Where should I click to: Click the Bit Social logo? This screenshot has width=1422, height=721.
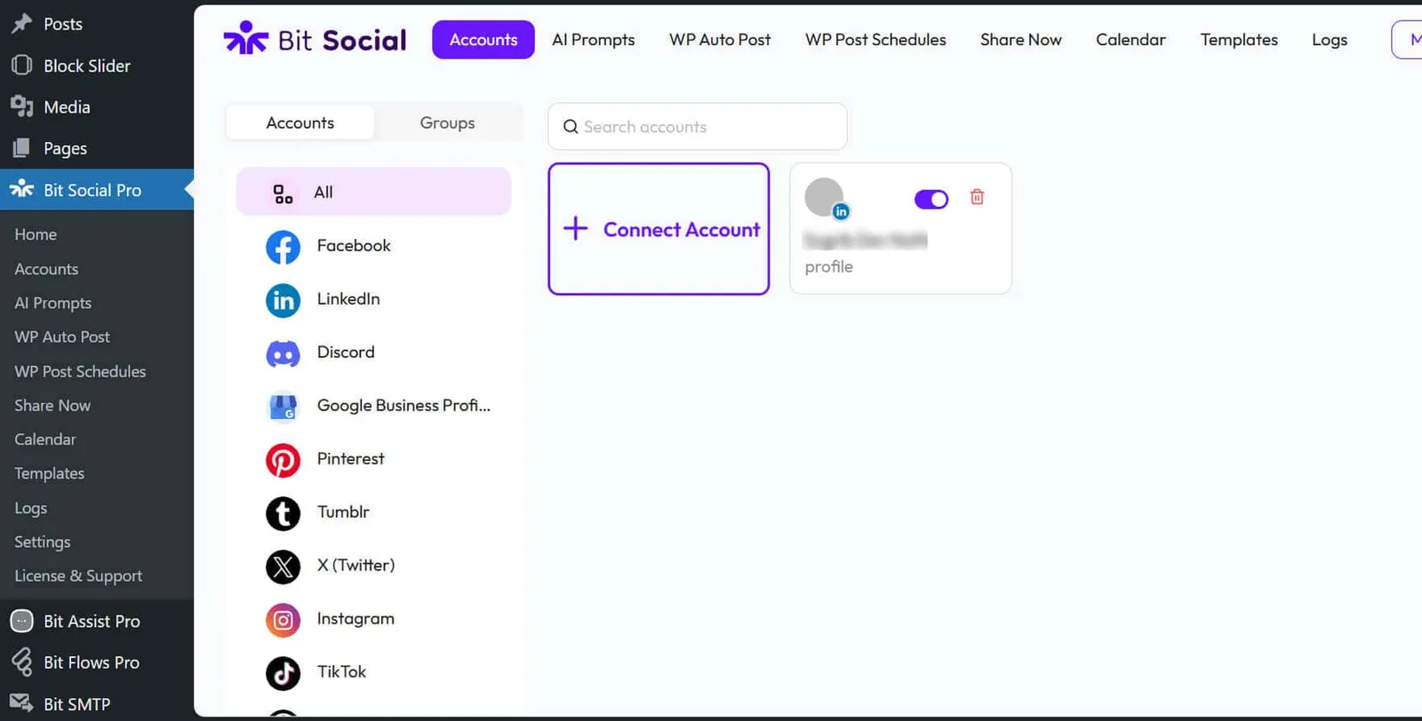click(315, 39)
